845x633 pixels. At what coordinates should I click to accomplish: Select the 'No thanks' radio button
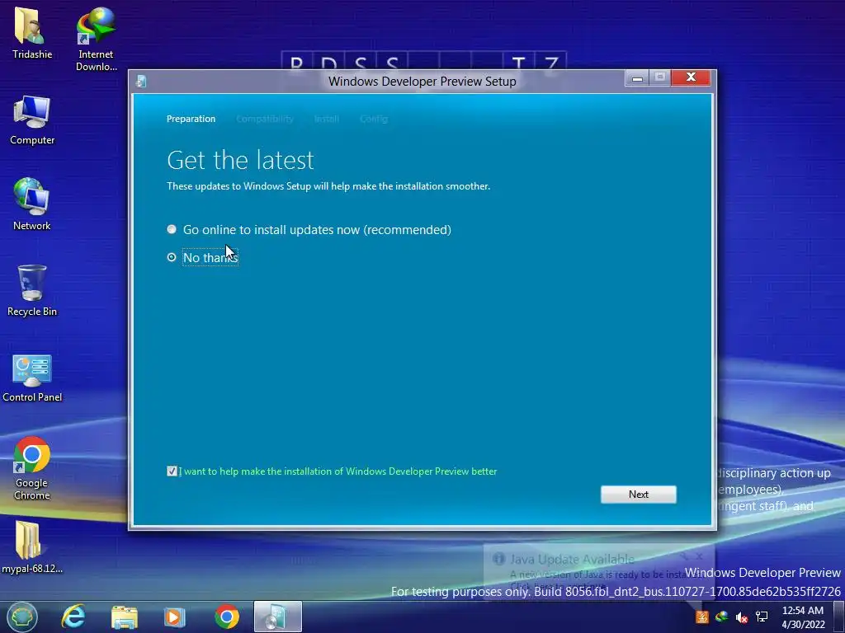pyautogui.click(x=172, y=257)
